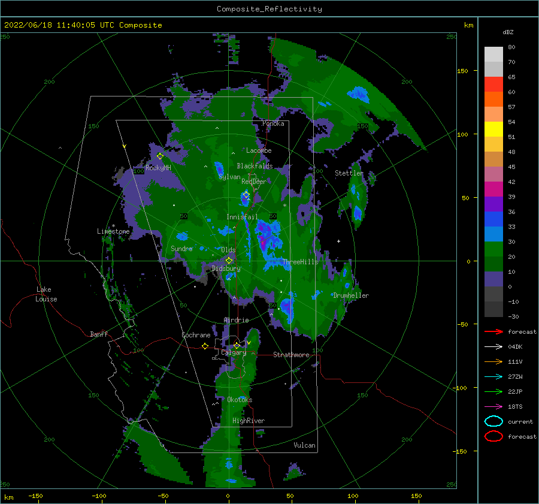Click the Sylvan label on map
Viewport: 539px width, 504px height.
(x=229, y=177)
